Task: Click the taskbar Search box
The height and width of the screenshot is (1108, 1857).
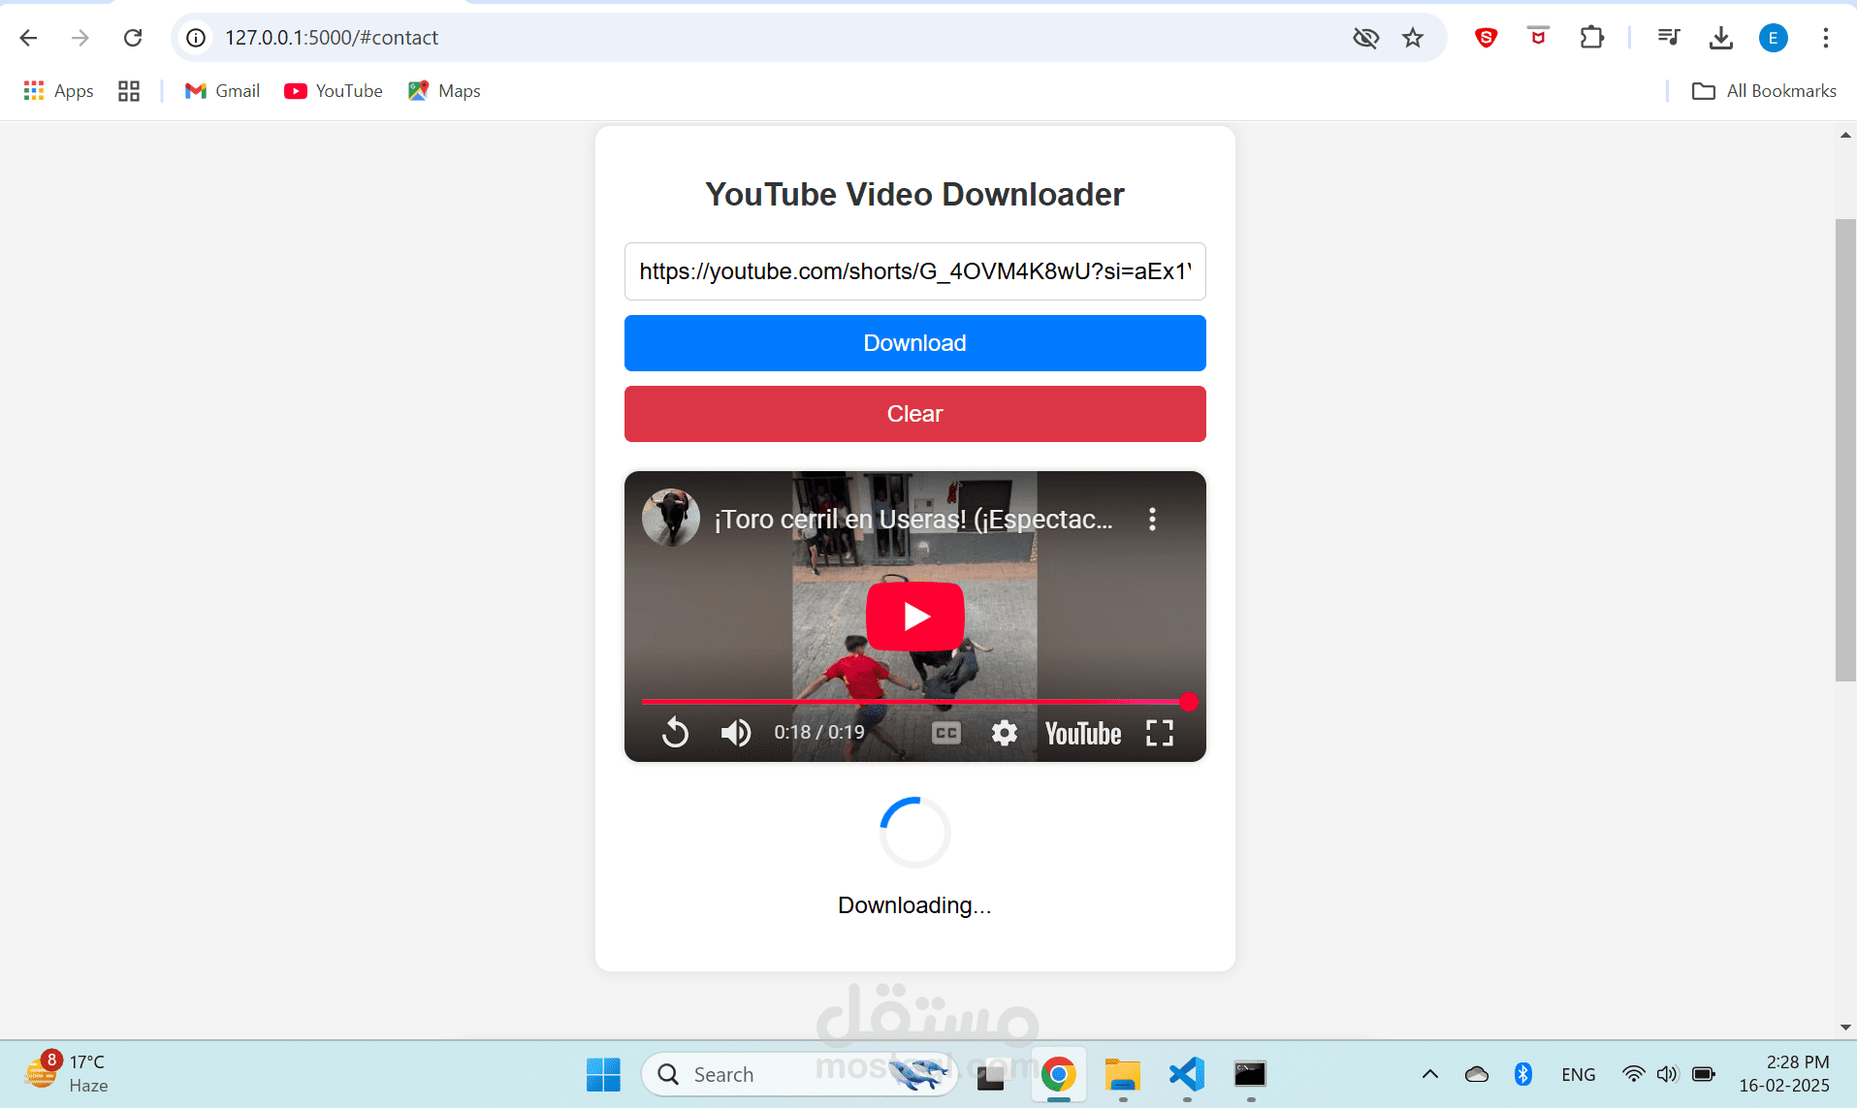Action: pos(799,1074)
